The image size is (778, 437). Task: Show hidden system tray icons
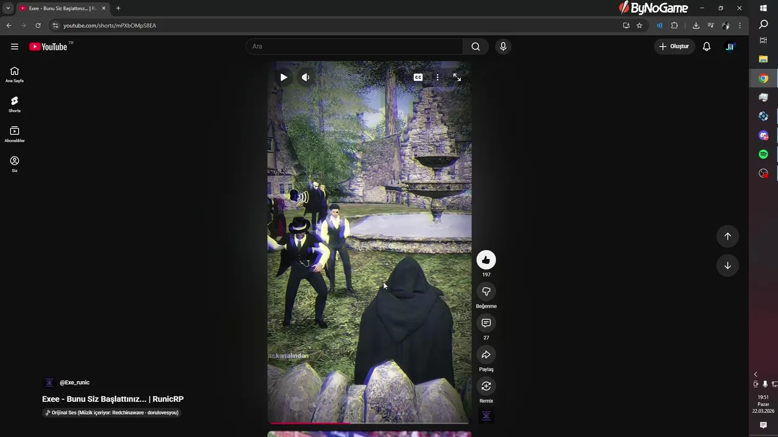[756, 374]
